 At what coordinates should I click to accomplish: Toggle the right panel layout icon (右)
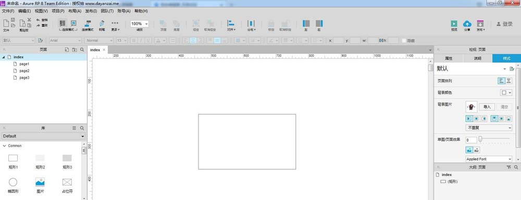319,23
